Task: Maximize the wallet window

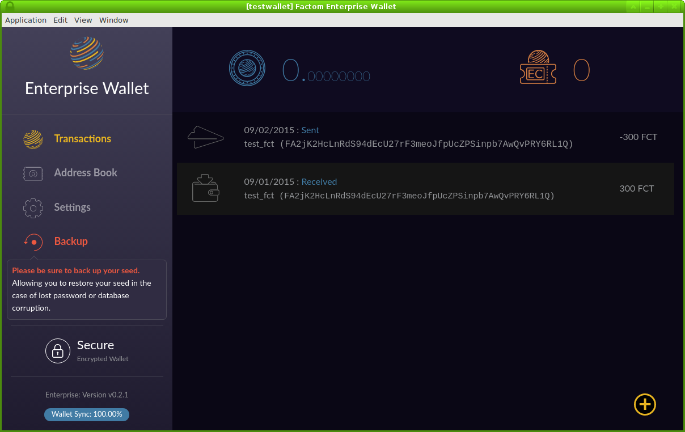Action: (661, 7)
